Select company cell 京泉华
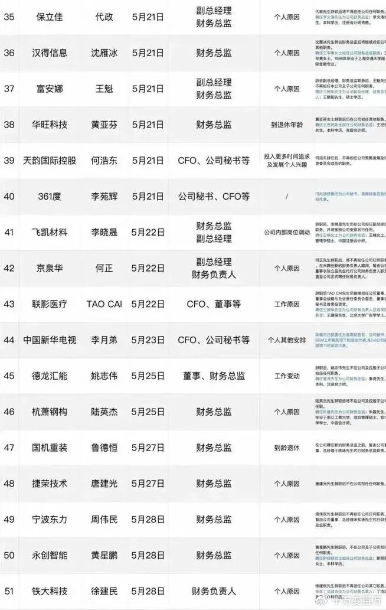Viewport: 386px width, 610px height. click(x=50, y=268)
